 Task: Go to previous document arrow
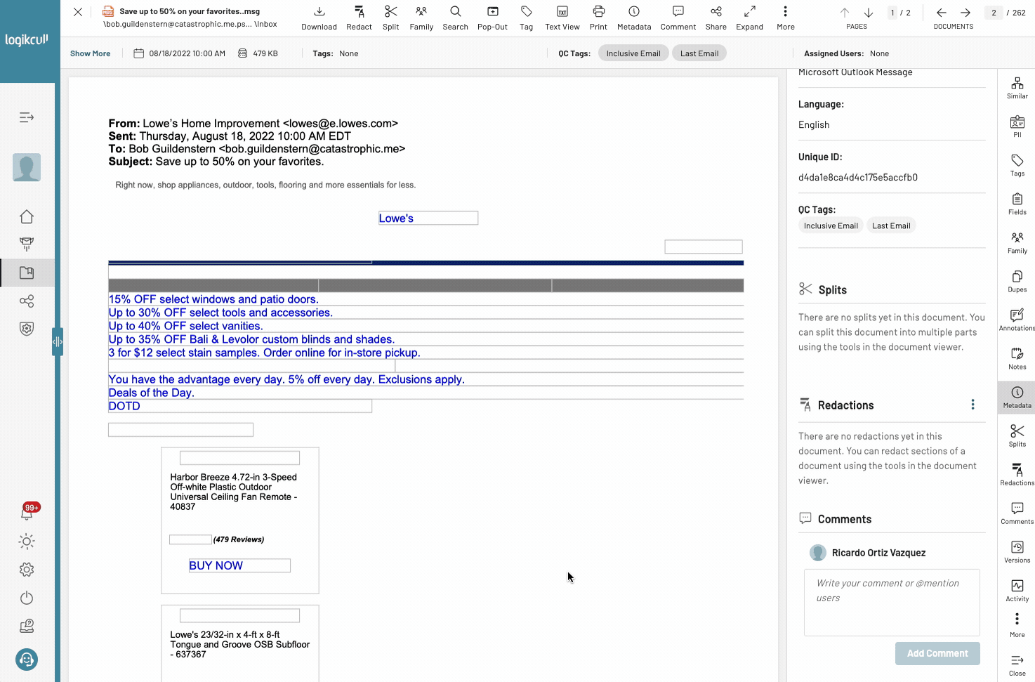[942, 13]
